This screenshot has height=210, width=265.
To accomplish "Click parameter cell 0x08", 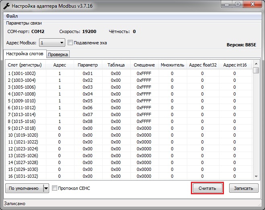I will pos(88,121).
